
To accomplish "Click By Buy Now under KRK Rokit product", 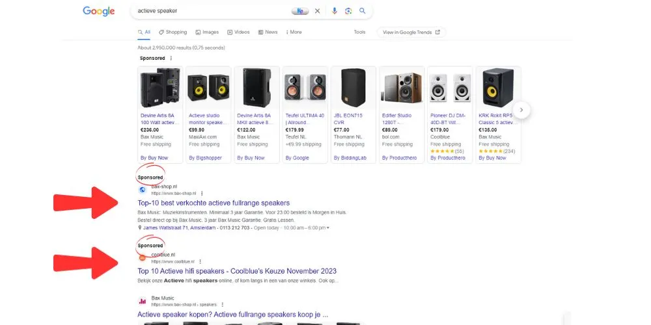I will [x=492, y=158].
